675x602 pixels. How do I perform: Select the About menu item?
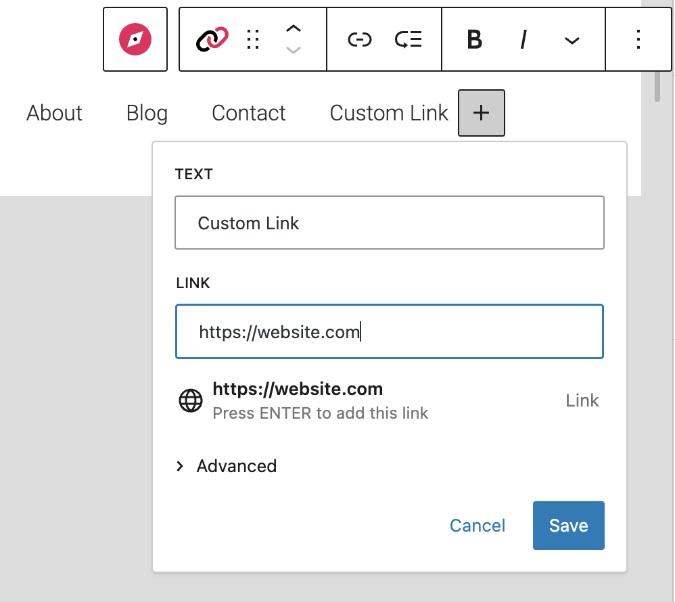pos(54,113)
